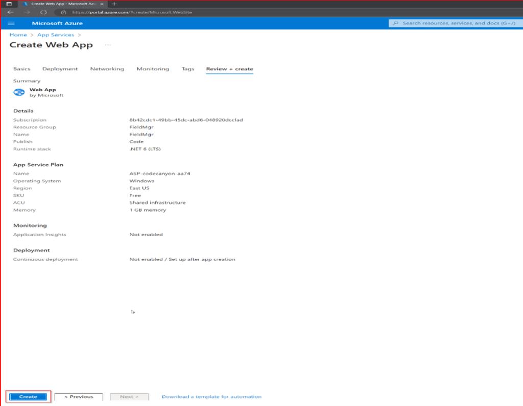Click the search magnifier icon in Azure header
The height and width of the screenshot is (406, 523).
pyautogui.click(x=396, y=23)
